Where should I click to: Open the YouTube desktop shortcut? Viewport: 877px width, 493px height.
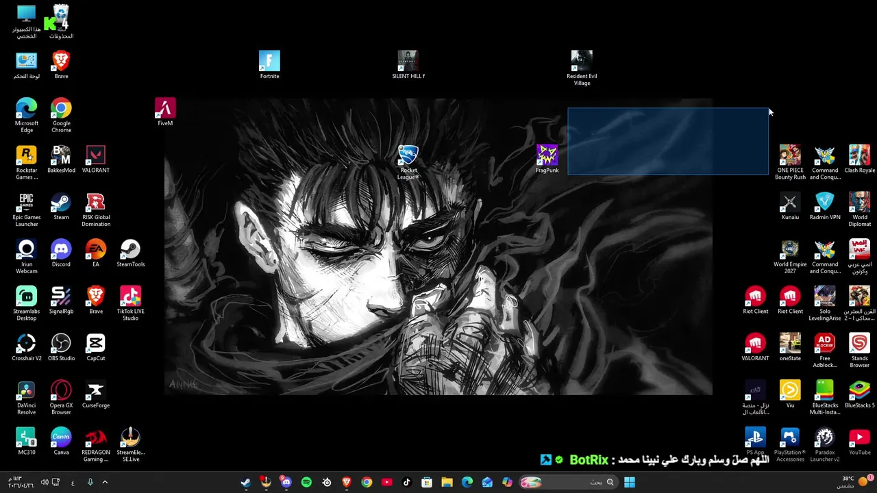[859, 441]
